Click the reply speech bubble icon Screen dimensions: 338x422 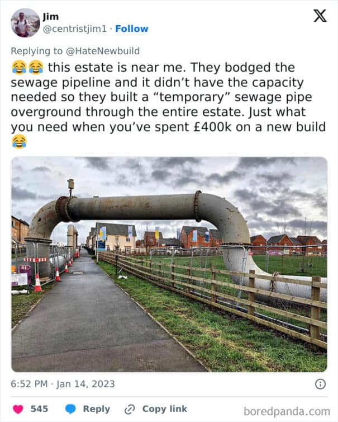tap(70, 409)
